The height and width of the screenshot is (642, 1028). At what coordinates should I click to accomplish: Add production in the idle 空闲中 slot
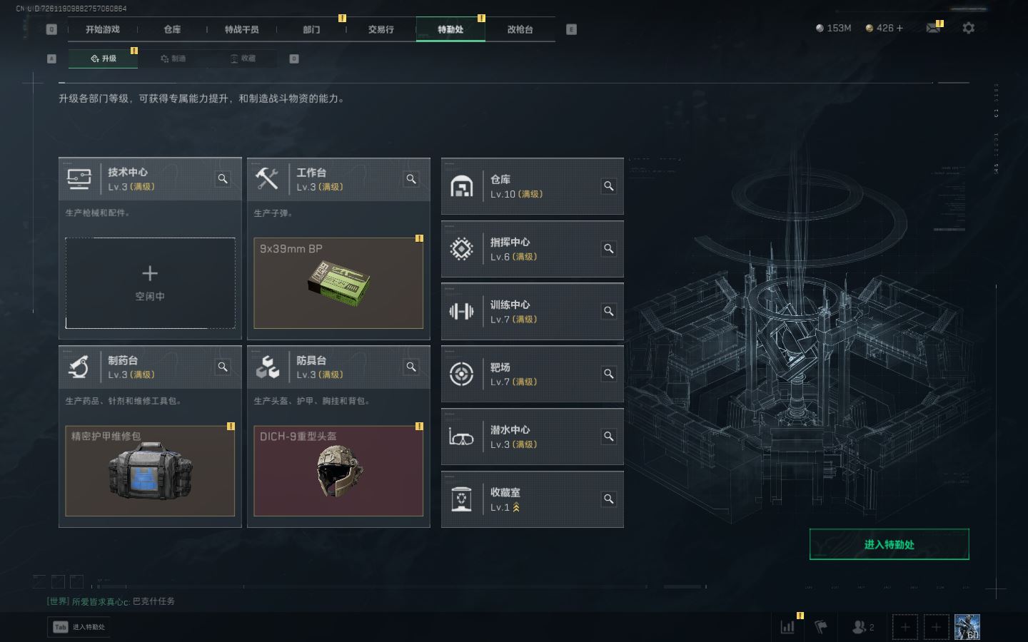tap(150, 283)
